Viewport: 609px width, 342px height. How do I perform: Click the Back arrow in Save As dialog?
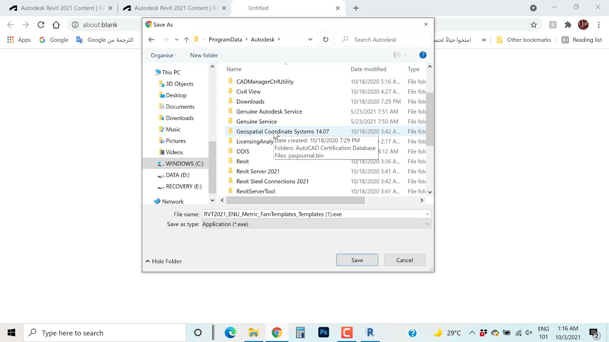(151, 39)
